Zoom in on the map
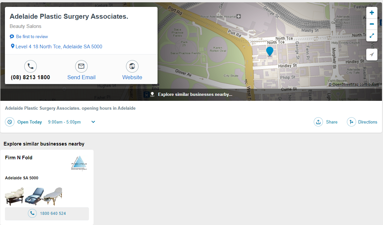The image size is (383, 225). [x=372, y=13]
